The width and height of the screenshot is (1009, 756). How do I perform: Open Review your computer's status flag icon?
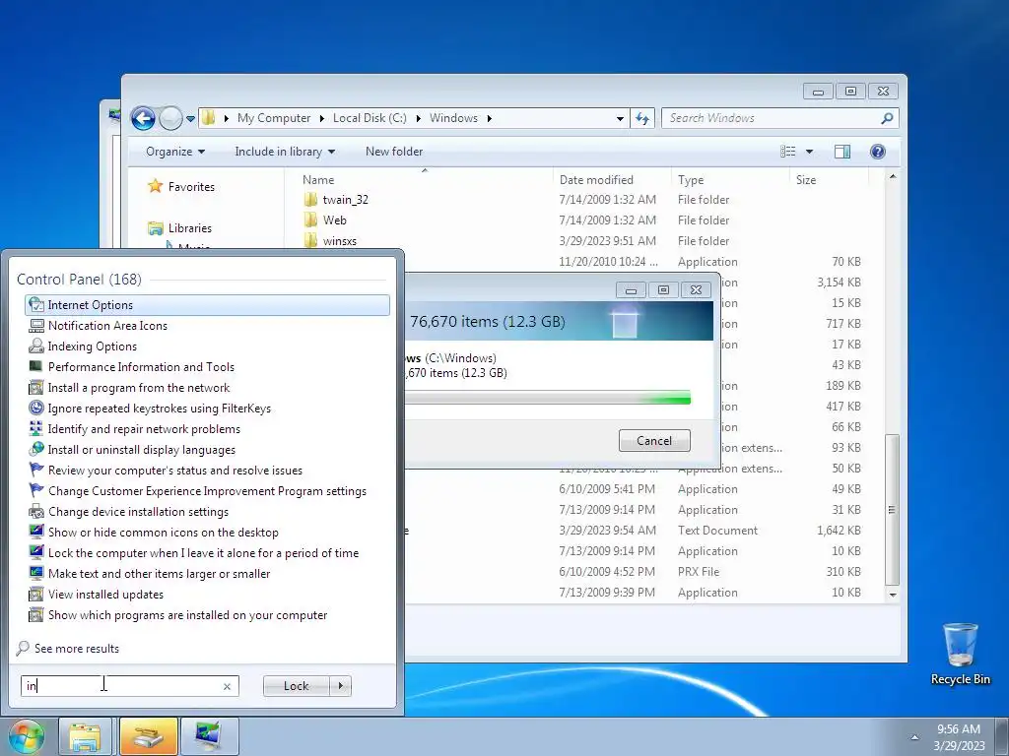[36, 470]
